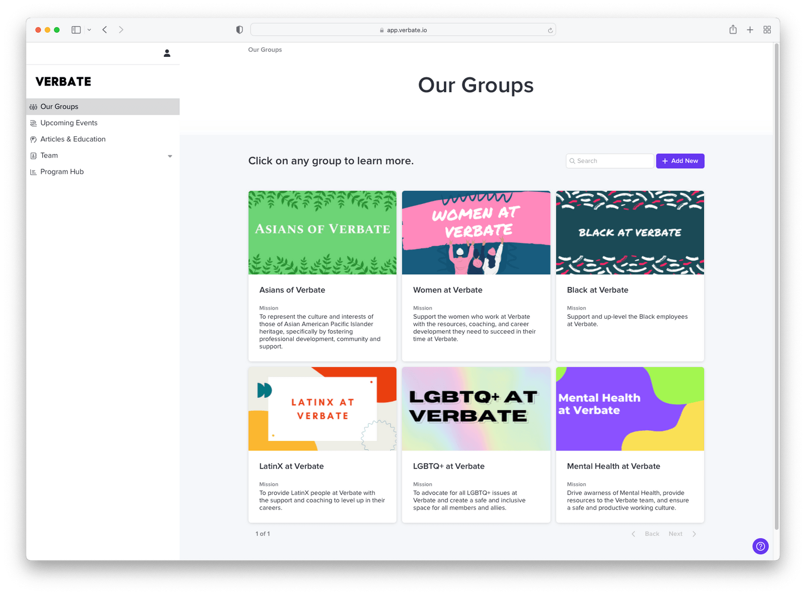Select the Upcoming Events calendar icon
Viewport: 806px width, 595px height.
pyautogui.click(x=33, y=123)
